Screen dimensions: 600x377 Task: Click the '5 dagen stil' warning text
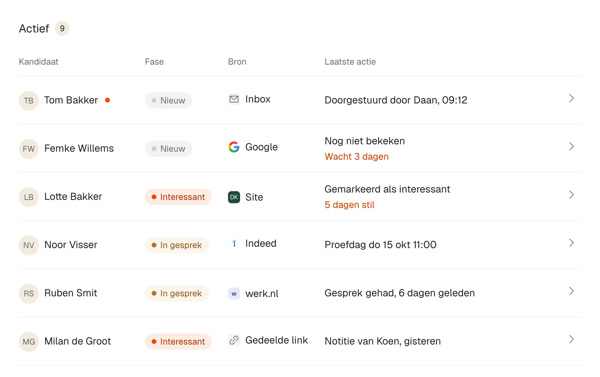(350, 205)
